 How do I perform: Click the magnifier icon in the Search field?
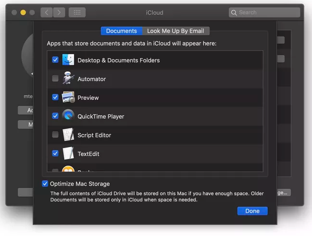tap(234, 12)
